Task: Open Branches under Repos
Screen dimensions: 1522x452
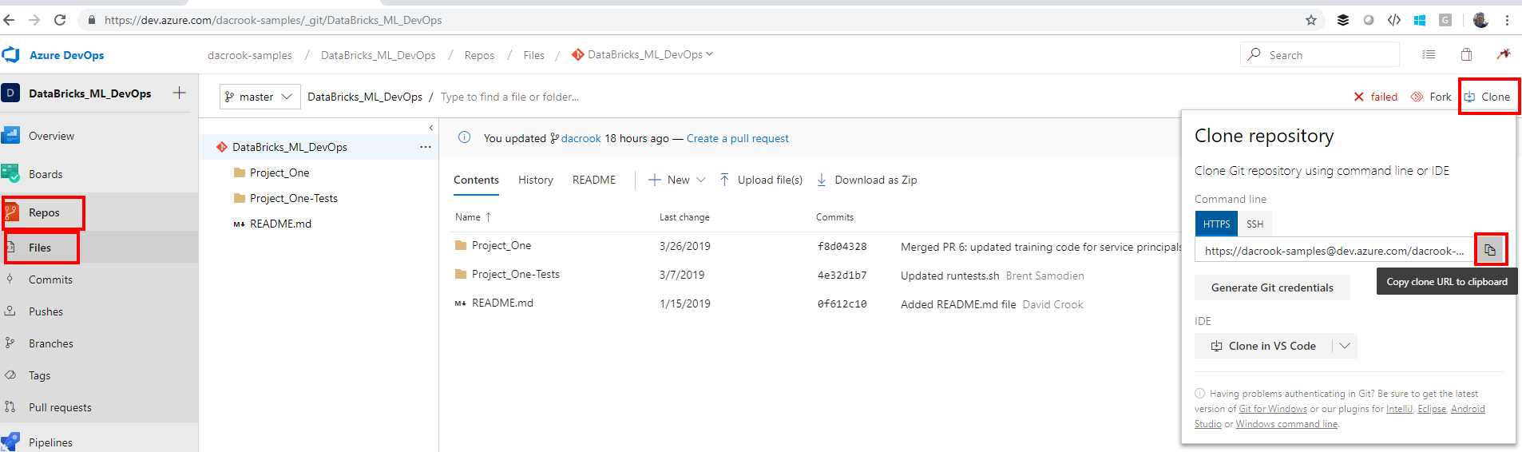Action: [51, 343]
